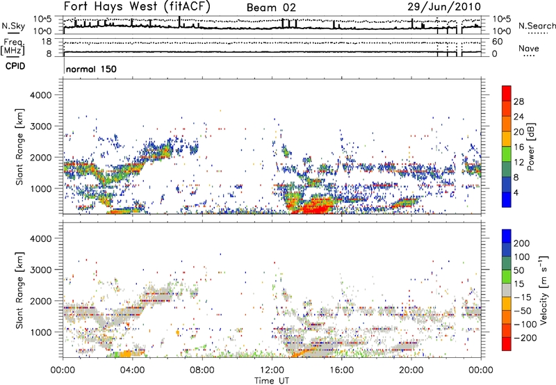Select the "Beam 02" label
This screenshot has height=385, width=556.
tap(271, 8)
